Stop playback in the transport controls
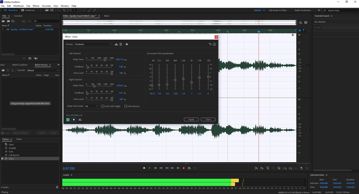 tap(144, 168)
